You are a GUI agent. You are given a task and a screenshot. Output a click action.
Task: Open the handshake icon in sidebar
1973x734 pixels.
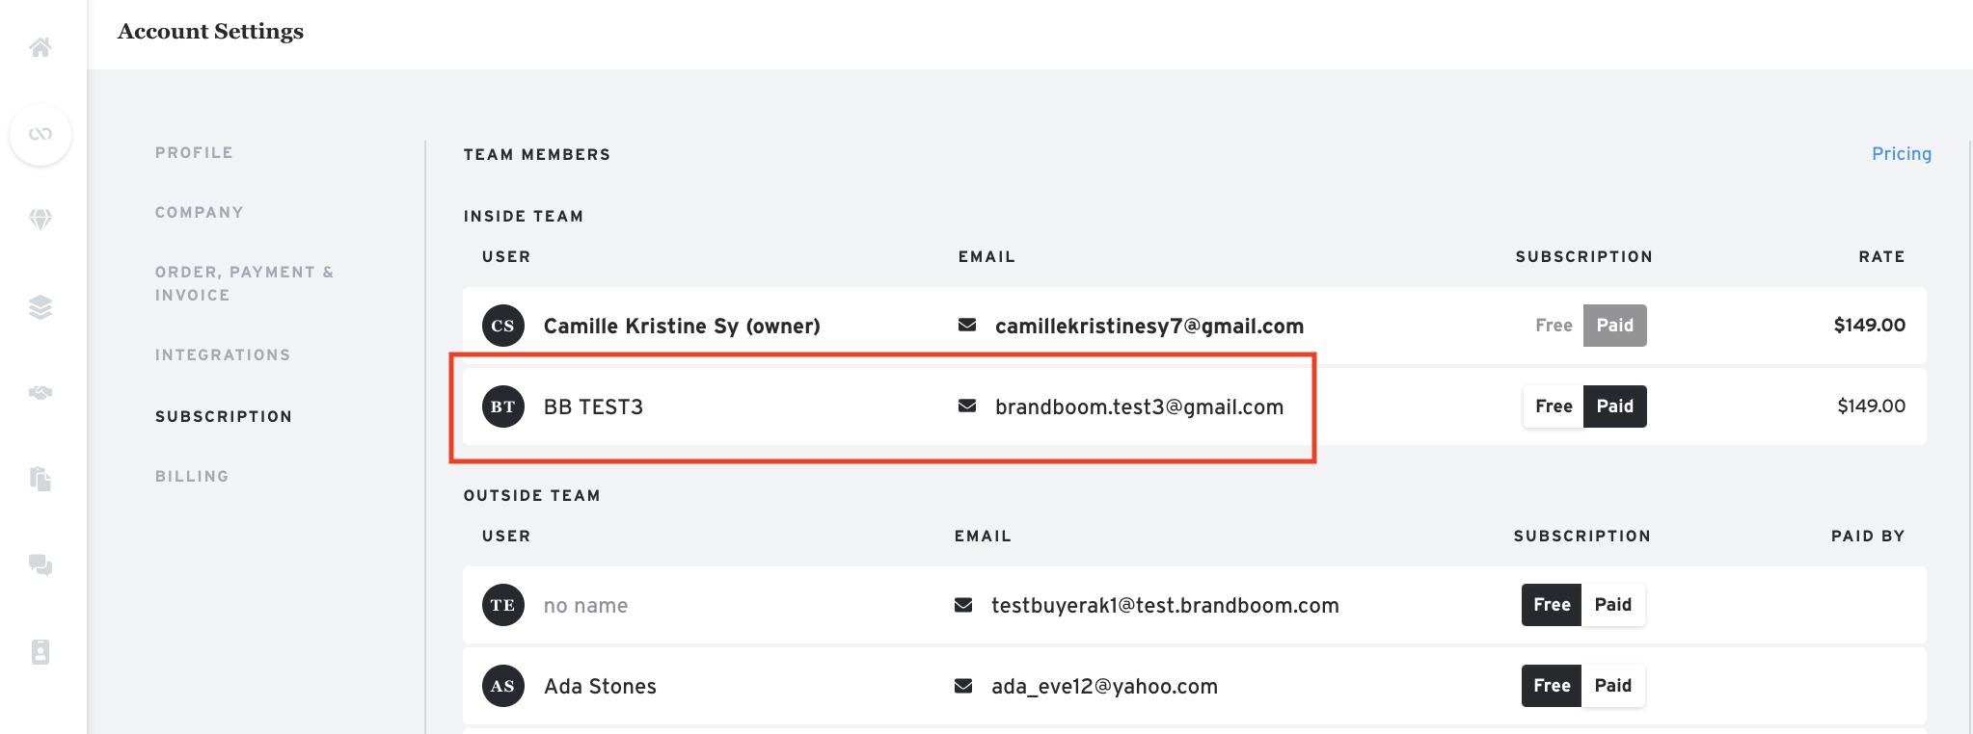coord(41,392)
